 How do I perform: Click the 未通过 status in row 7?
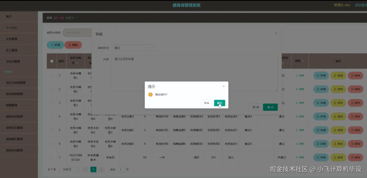coord(282,157)
